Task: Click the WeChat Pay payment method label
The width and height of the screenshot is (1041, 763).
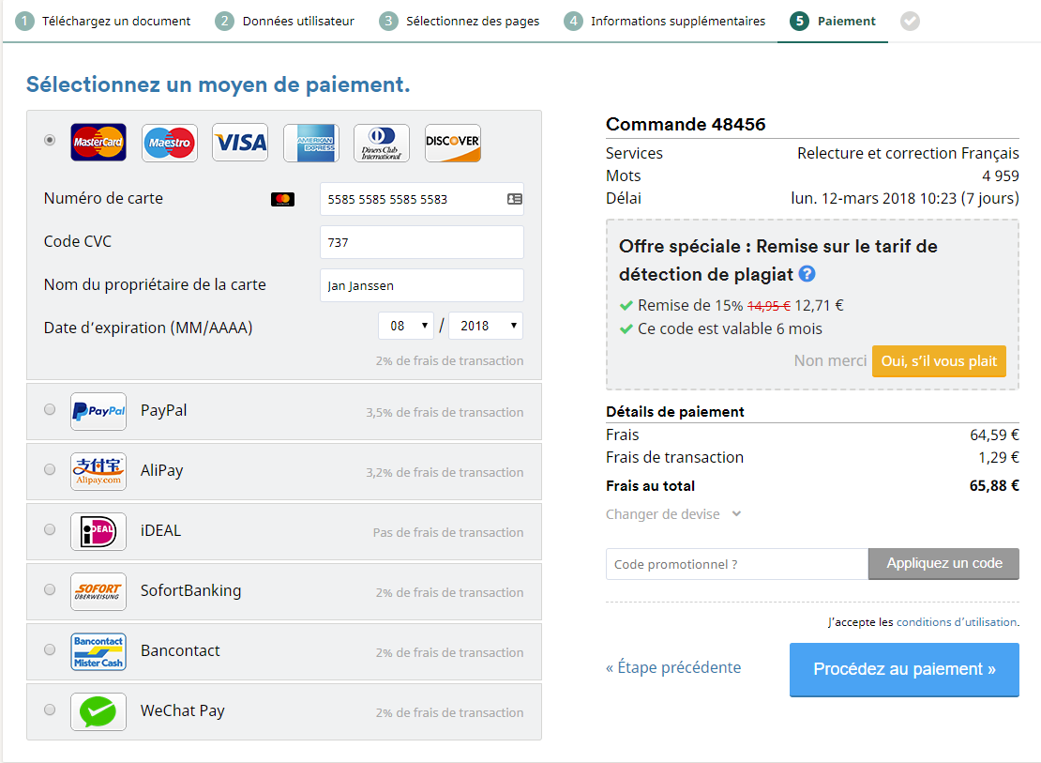Action: click(x=183, y=711)
